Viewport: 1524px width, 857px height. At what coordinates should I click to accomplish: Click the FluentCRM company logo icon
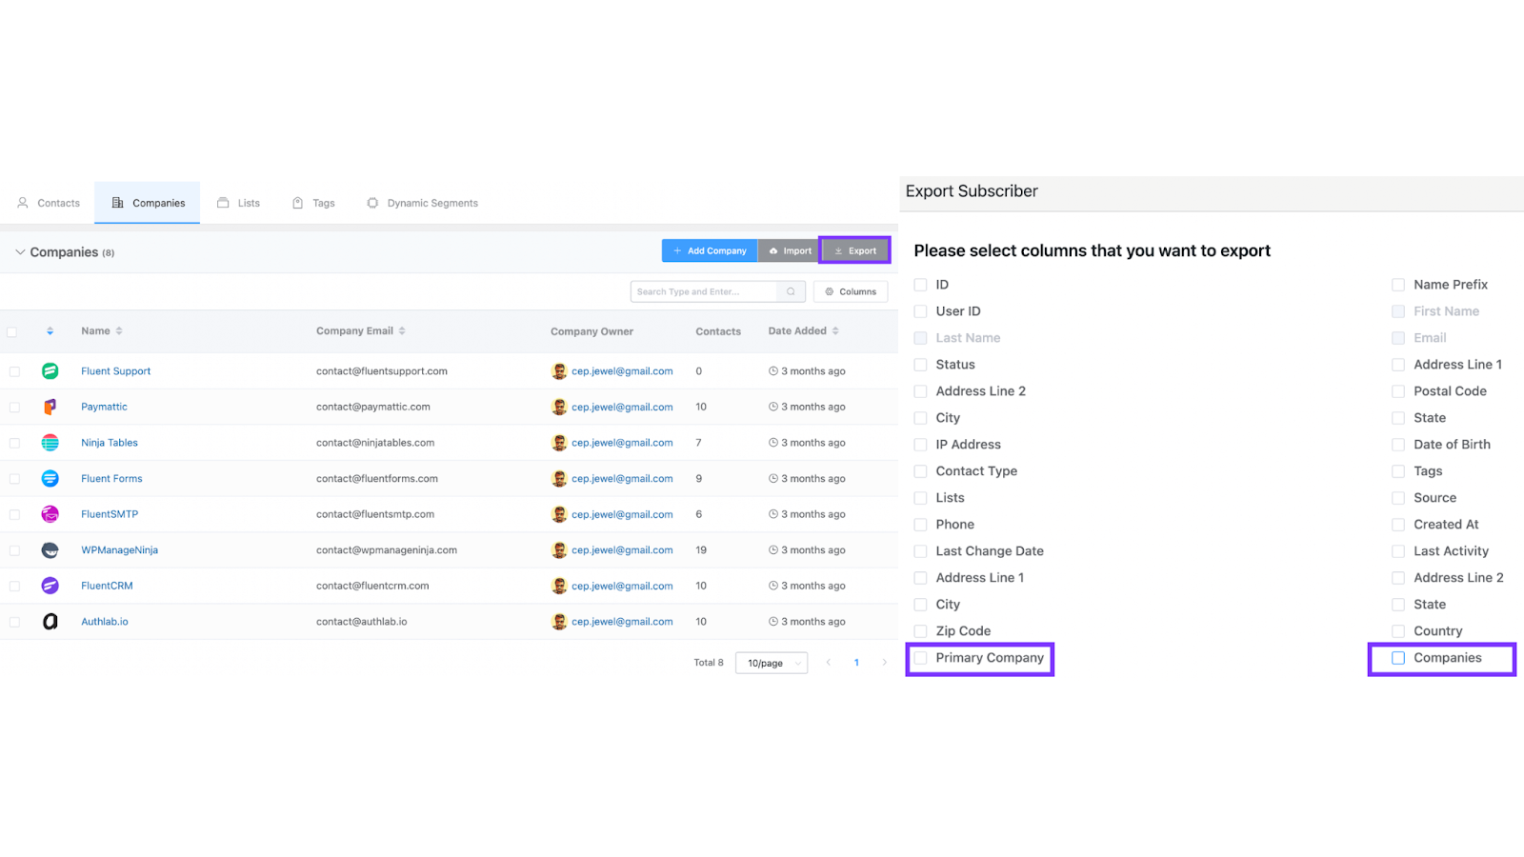coord(50,586)
